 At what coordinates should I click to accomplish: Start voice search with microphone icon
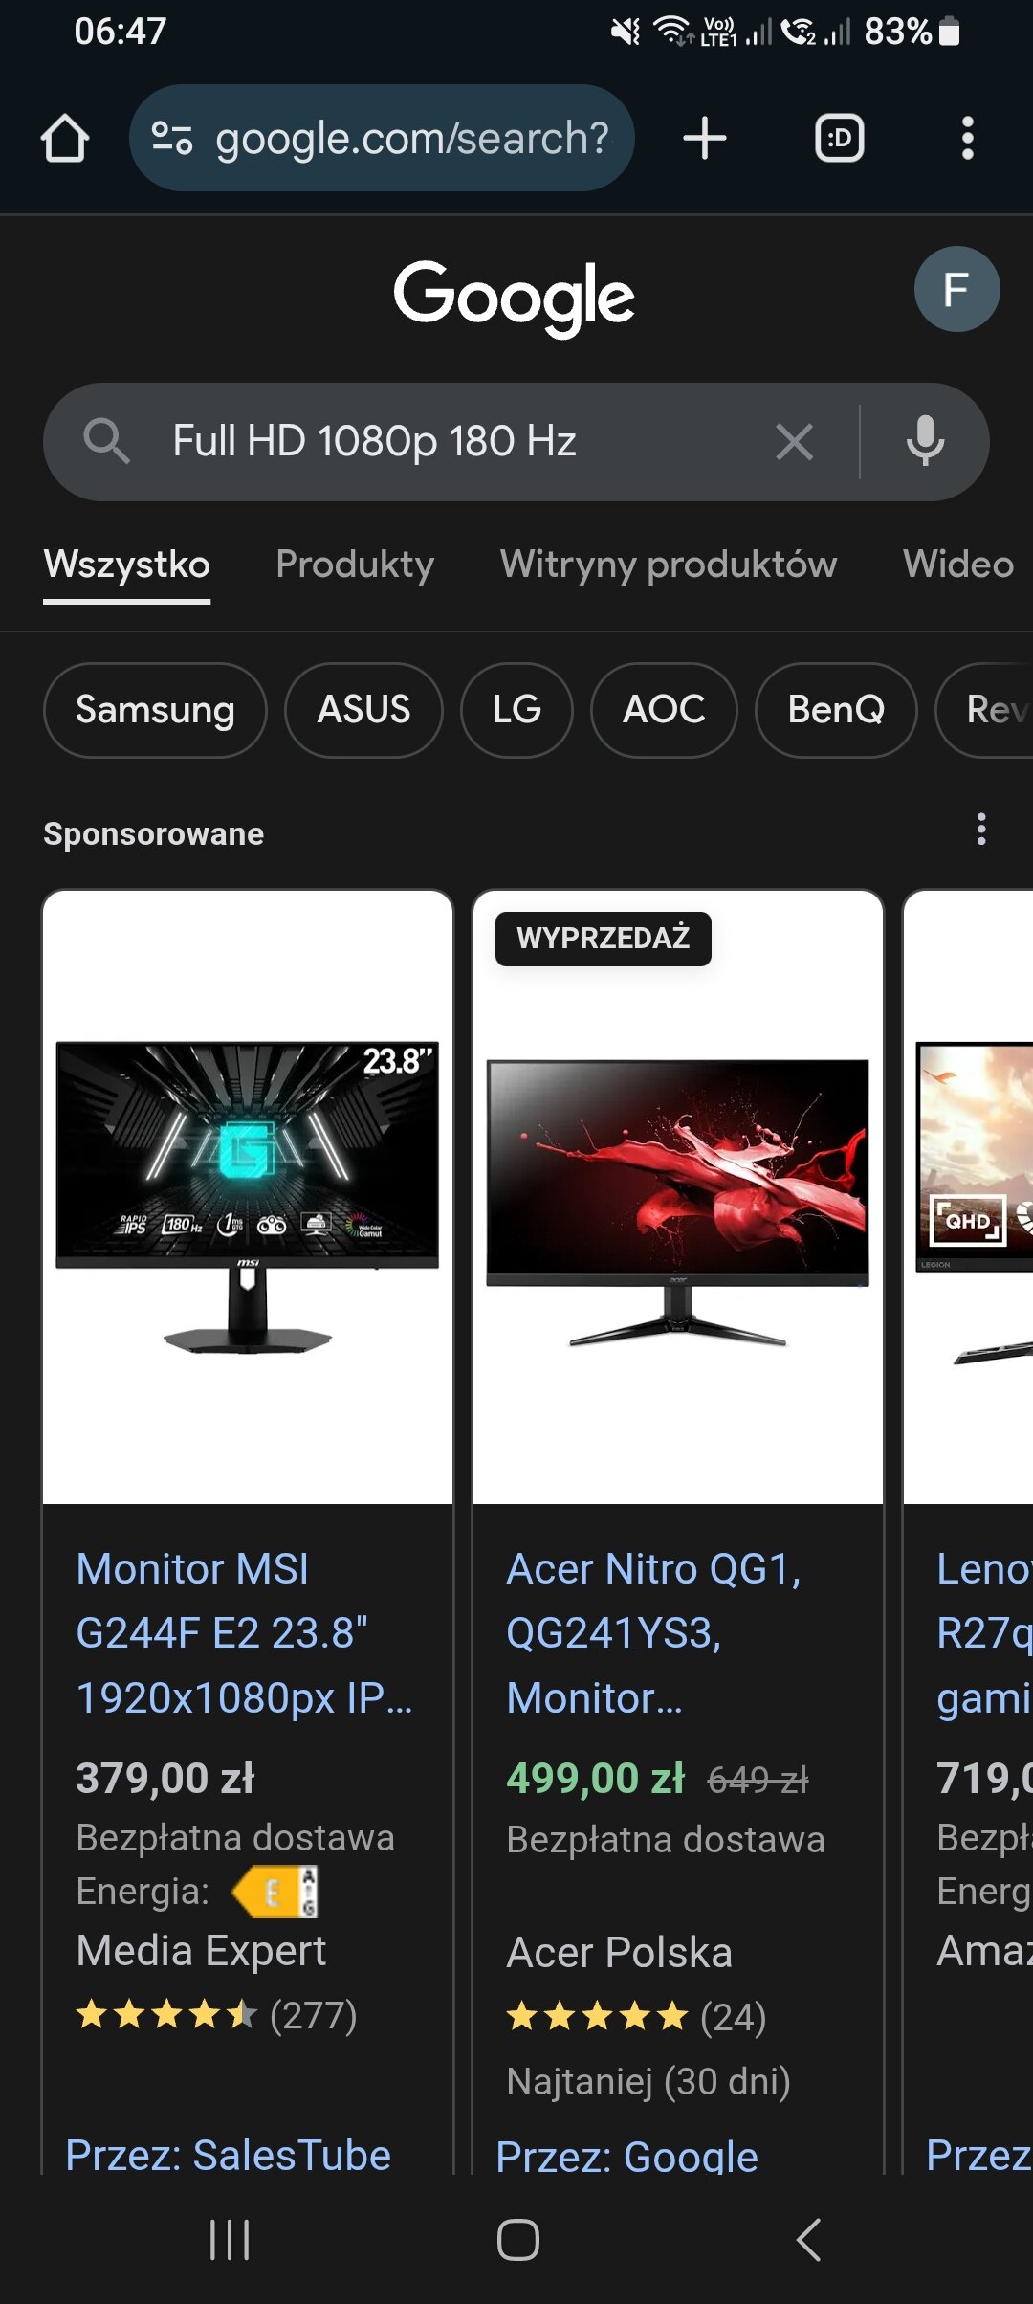[x=925, y=442]
